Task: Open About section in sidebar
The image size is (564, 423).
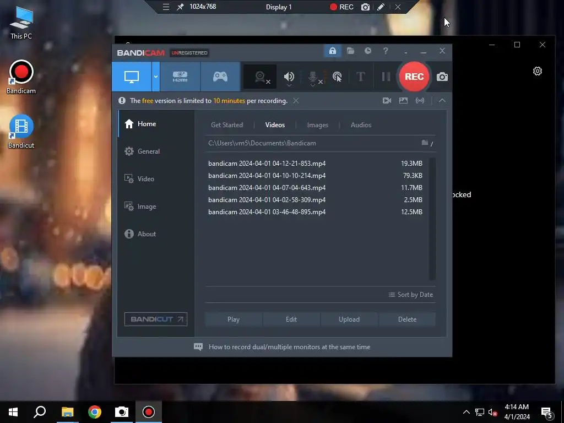Action: pyautogui.click(x=156, y=234)
